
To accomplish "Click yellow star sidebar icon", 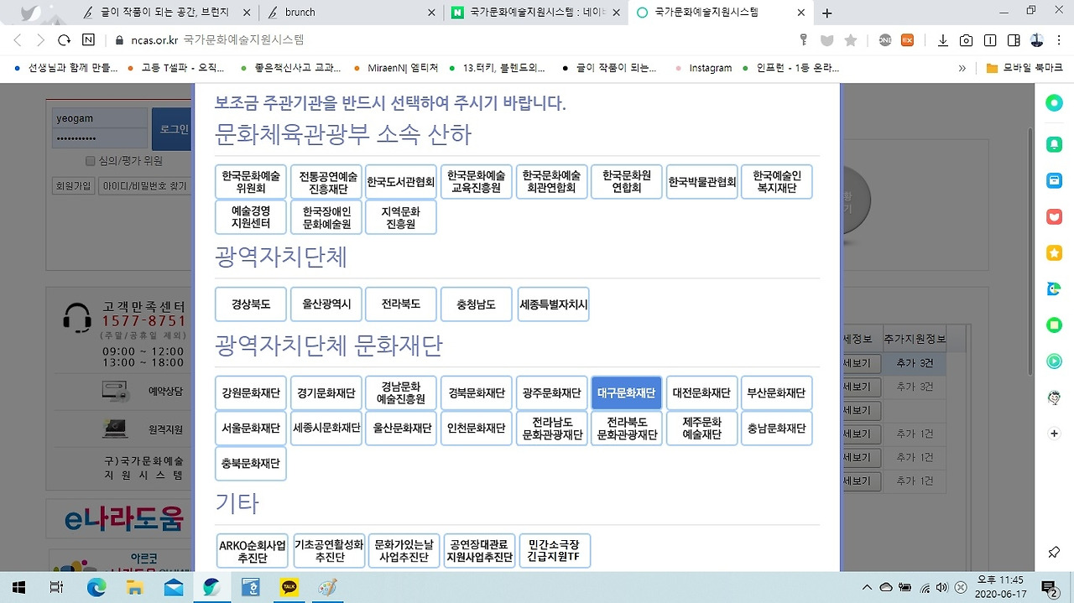I will pos(1054,252).
